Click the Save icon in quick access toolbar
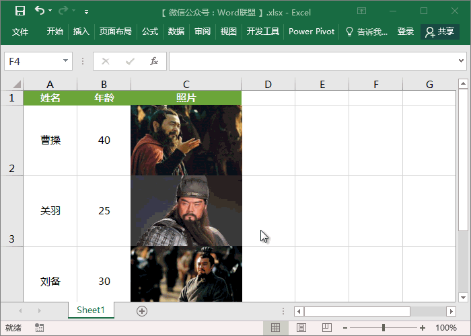The height and width of the screenshot is (336, 471). pyautogui.click(x=20, y=11)
